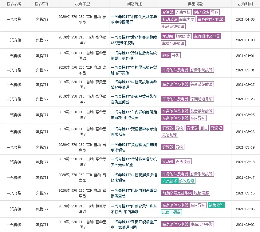Select '影音系统故障' tag in 2021-03-27 row
The height and width of the screenshot is (232, 260).
tap(201, 84)
